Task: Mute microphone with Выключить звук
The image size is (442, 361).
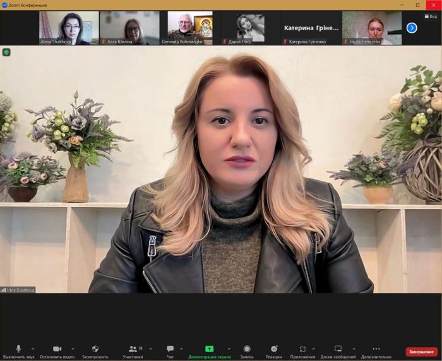Action: coord(18,350)
